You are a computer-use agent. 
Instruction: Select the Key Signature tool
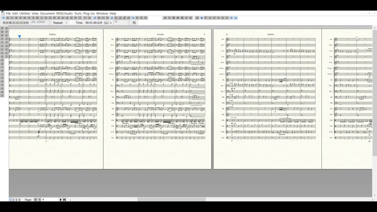tap(12, 18)
